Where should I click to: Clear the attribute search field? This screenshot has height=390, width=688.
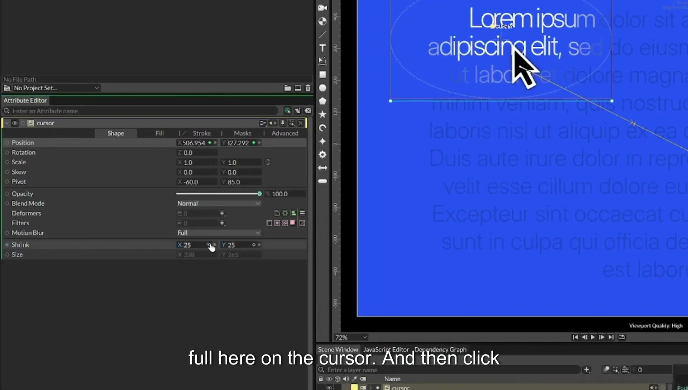[308, 111]
